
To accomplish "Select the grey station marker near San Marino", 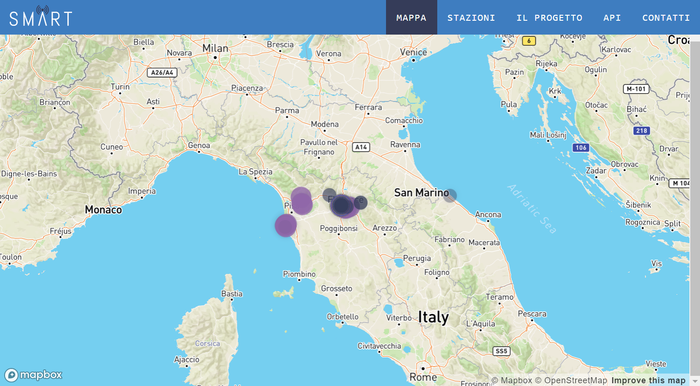I will pyautogui.click(x=450, y=196).
